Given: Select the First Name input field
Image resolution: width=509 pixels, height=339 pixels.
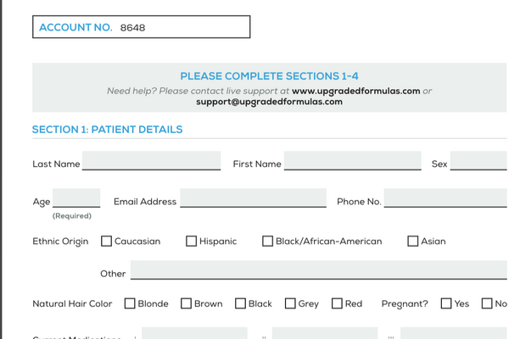Looking at the screenshot, I should (352, 161).
